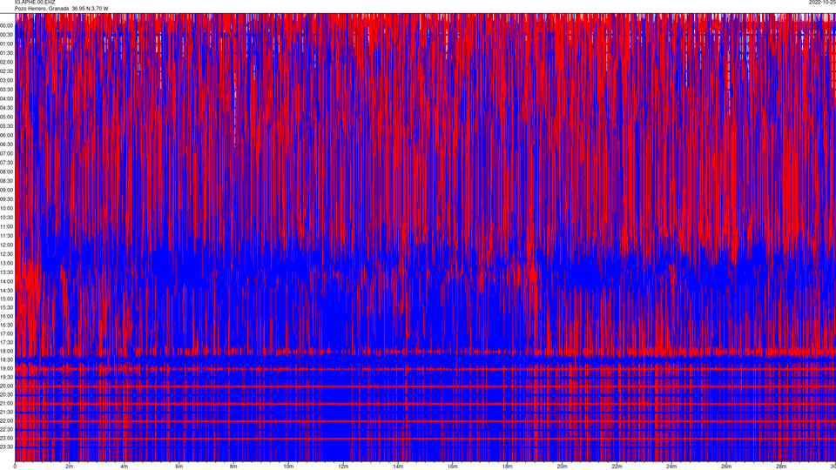Select the 13:00 time row label
Image resolution: width=836 pixels, height=470 pixels.
[6, 263]
